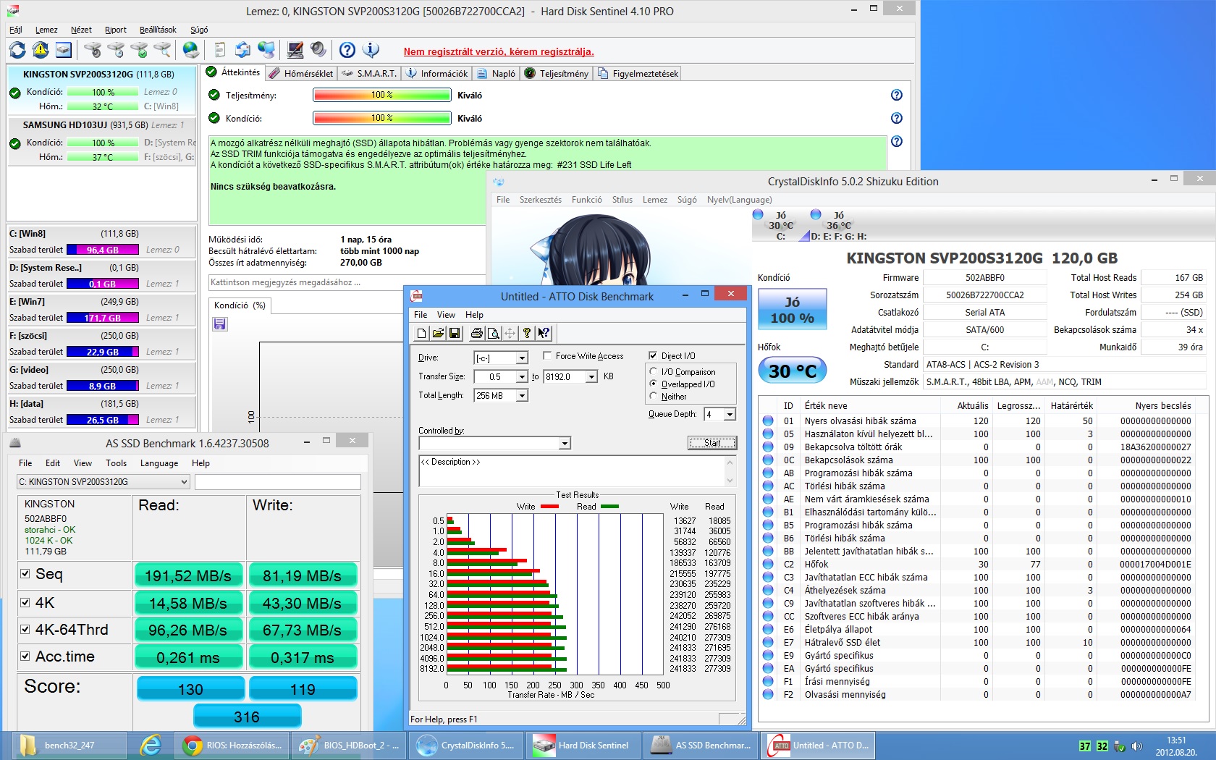Click the unregistered version registration link
Viewport: 1216px width, 760px height.
tap(499, 51)
